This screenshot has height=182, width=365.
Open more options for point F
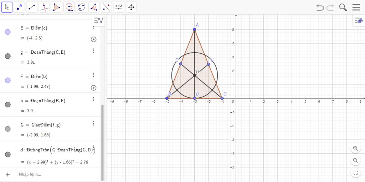point(94,75)
